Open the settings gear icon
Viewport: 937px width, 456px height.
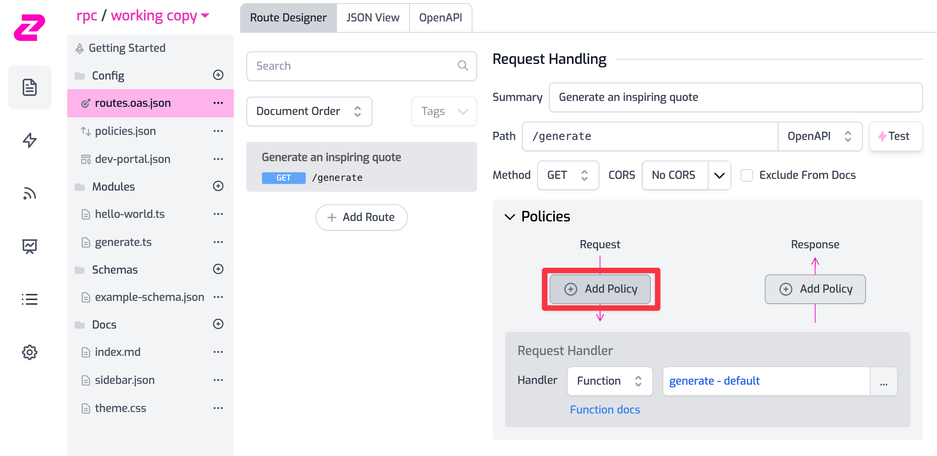pos(30,352)
